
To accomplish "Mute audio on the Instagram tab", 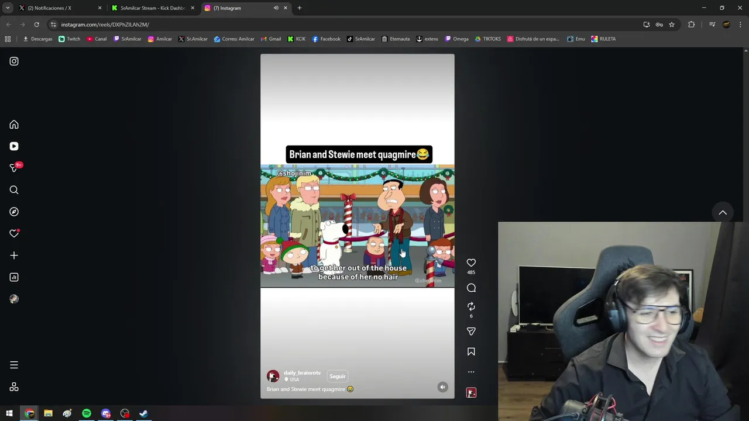I will tap(276, 8).
